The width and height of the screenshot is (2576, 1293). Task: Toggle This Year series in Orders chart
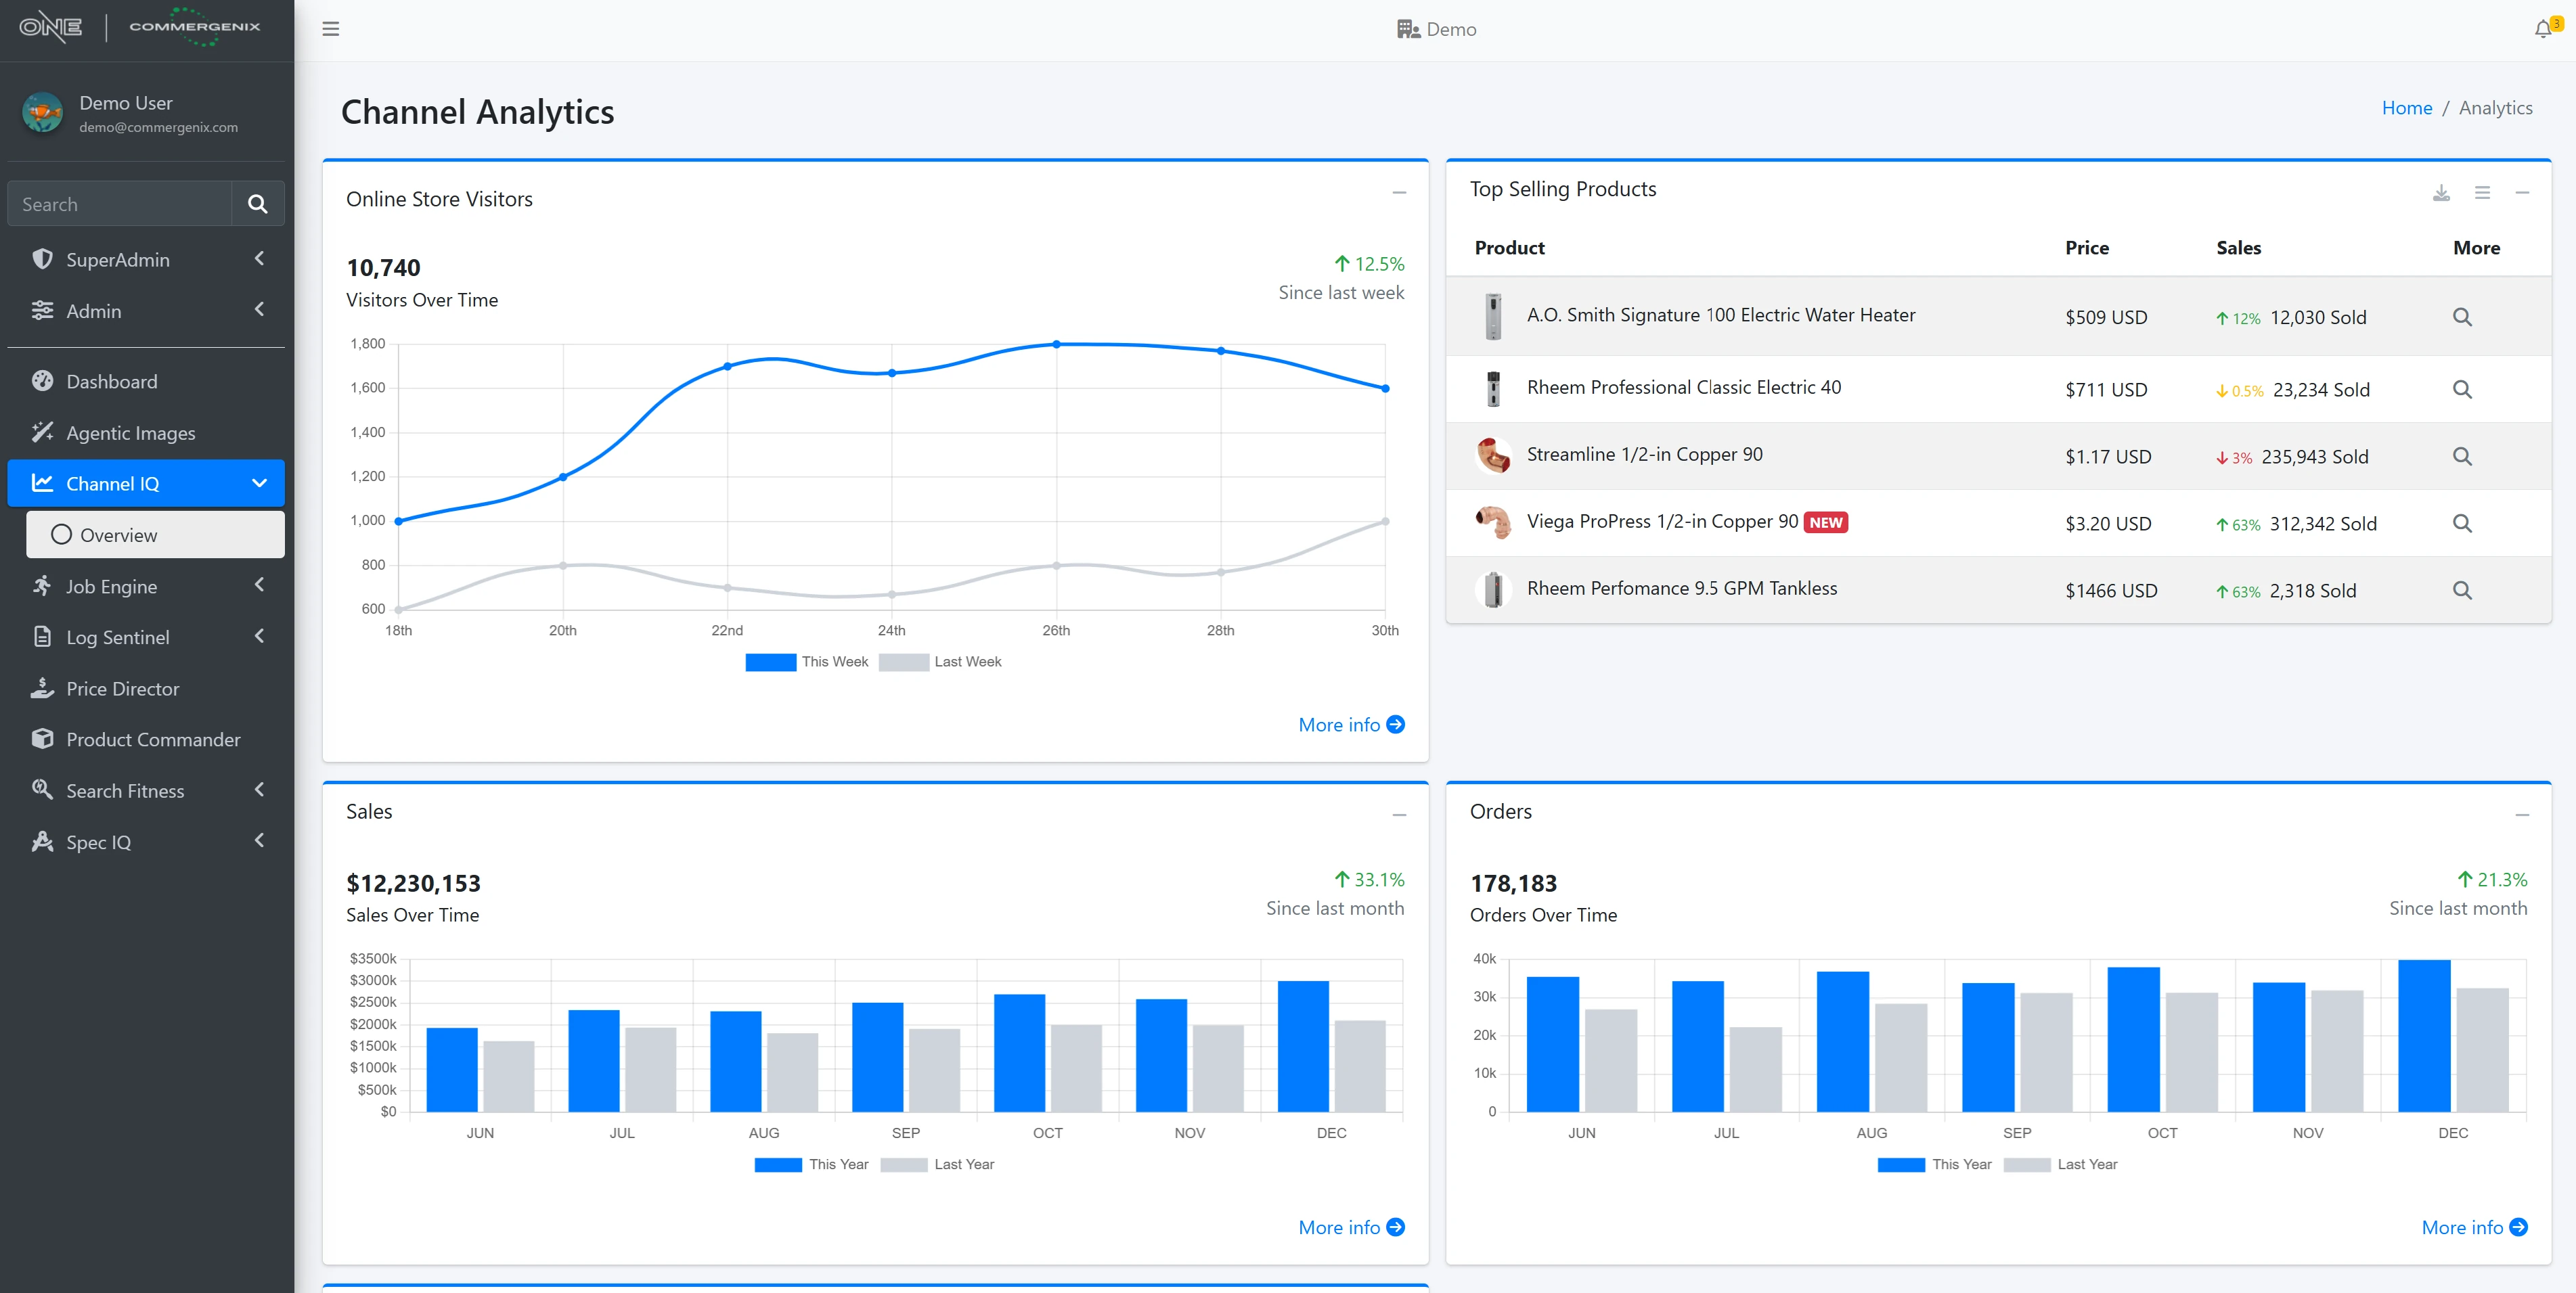click(x=1935, y=1165)
